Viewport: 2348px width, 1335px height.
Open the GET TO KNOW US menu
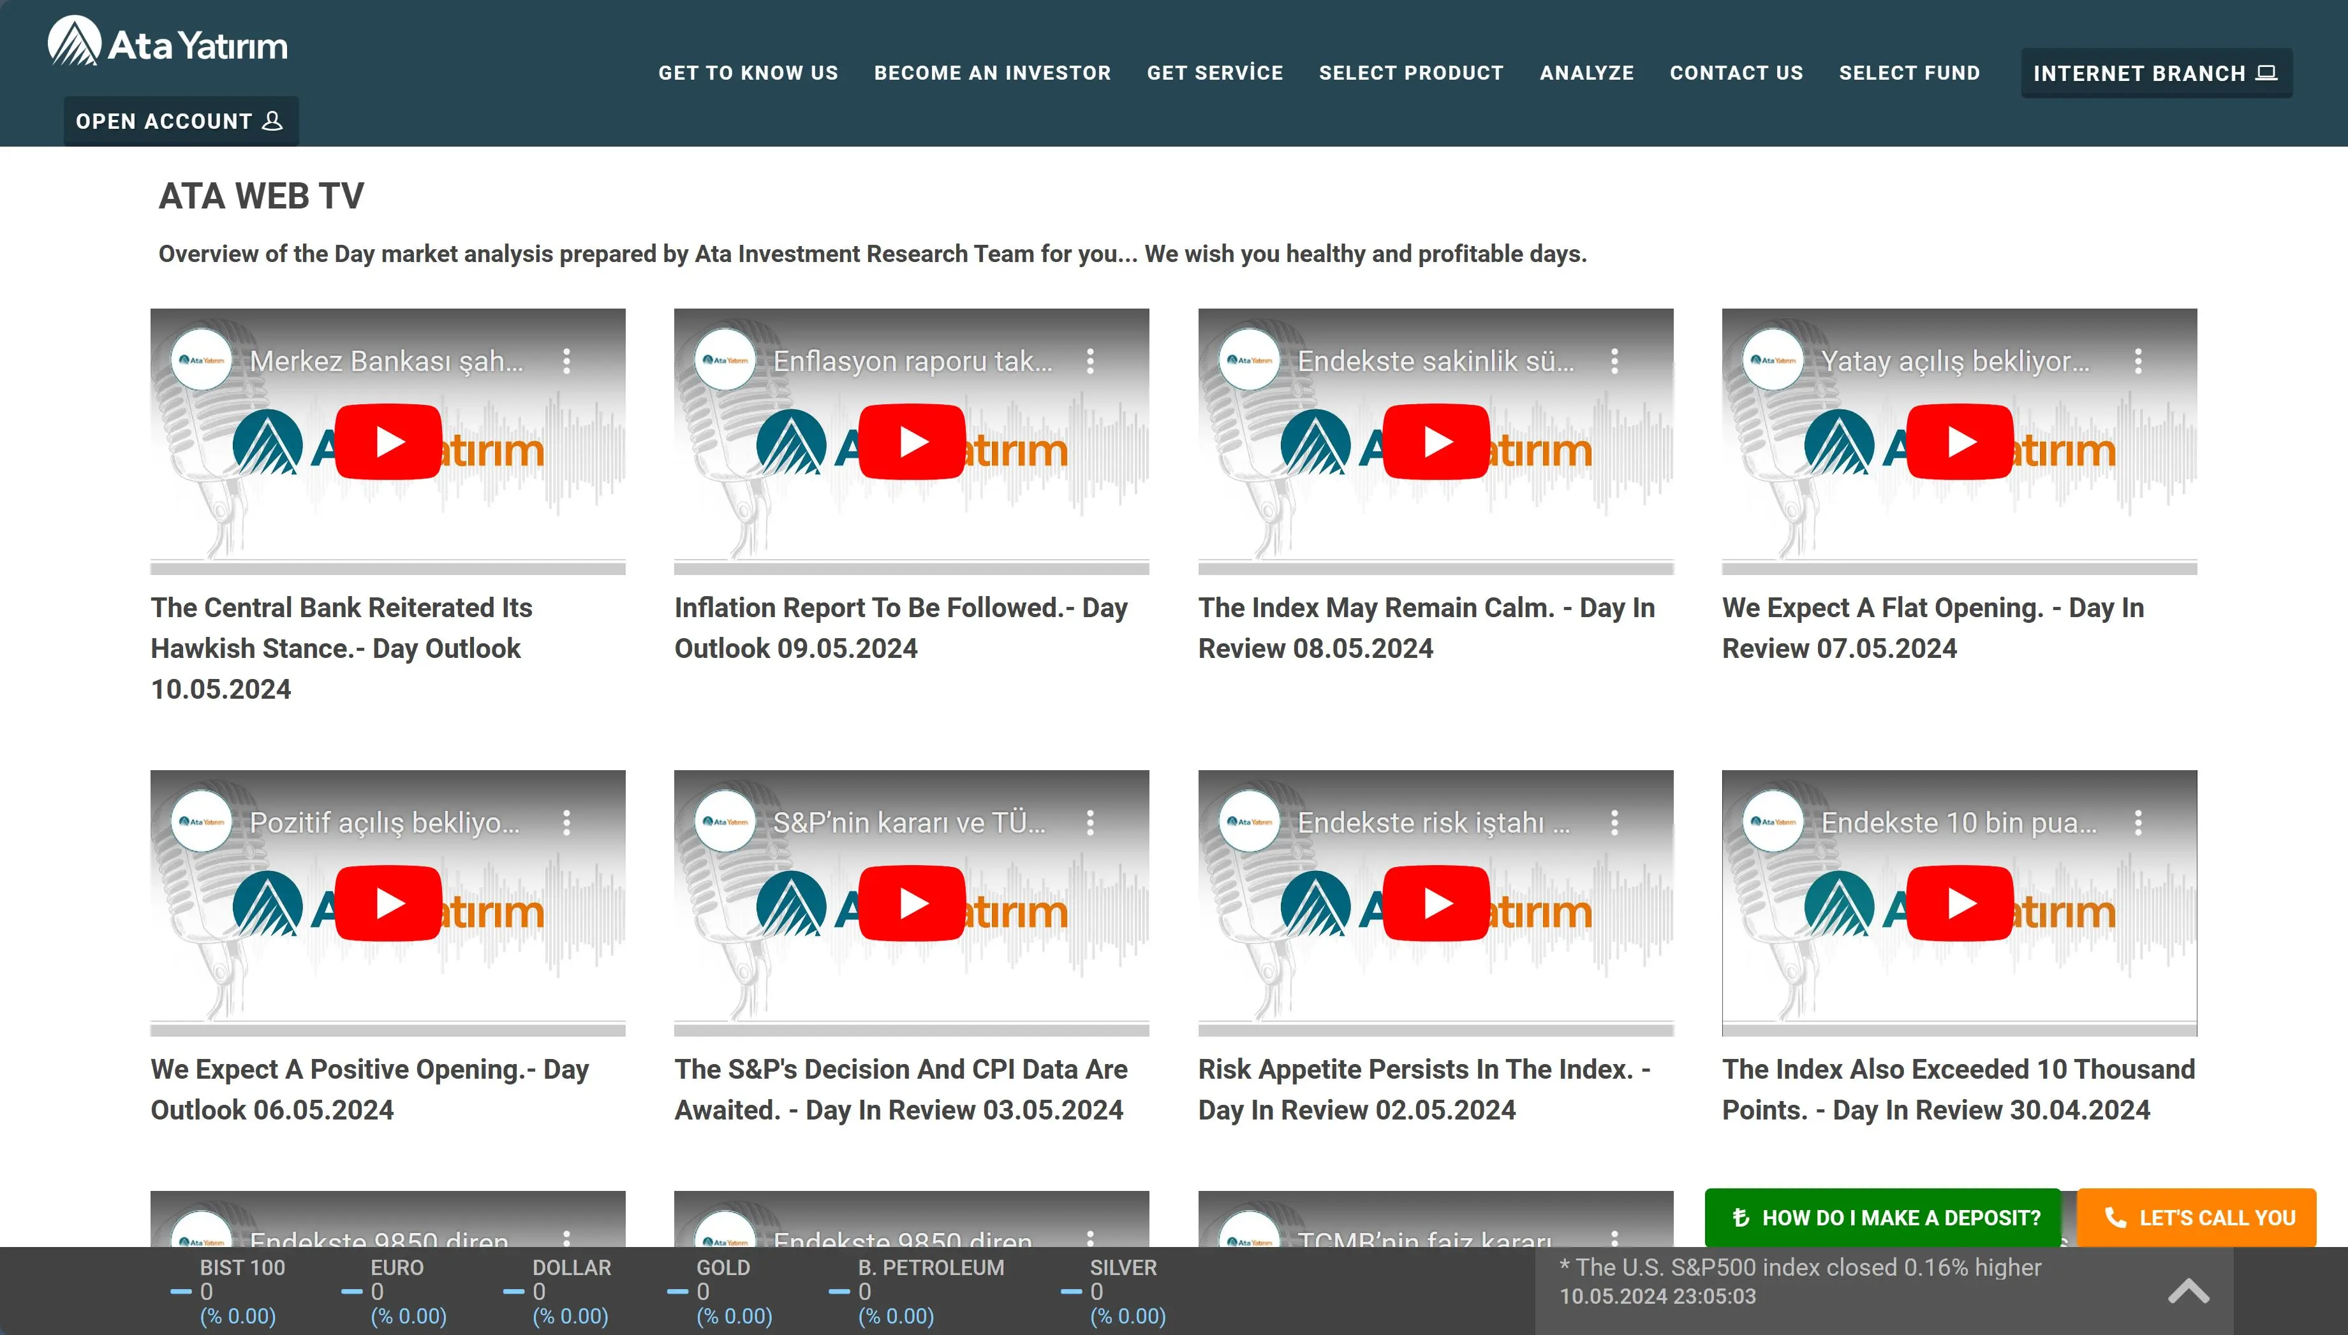[x=748, y=73]
